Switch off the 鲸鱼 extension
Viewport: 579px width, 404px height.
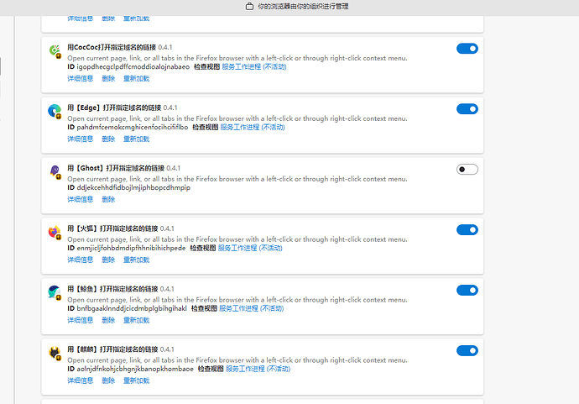[x=467, y=290]
